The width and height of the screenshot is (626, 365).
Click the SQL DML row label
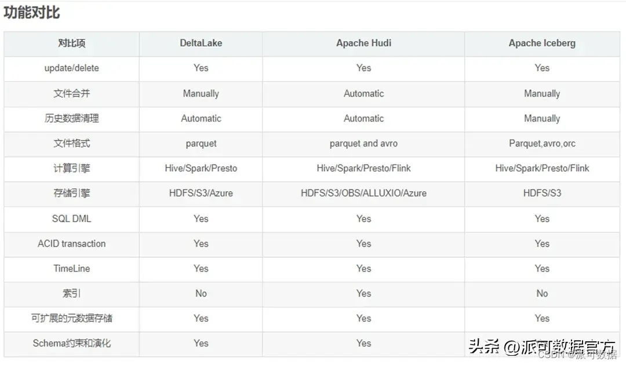(x=71, y=218)
